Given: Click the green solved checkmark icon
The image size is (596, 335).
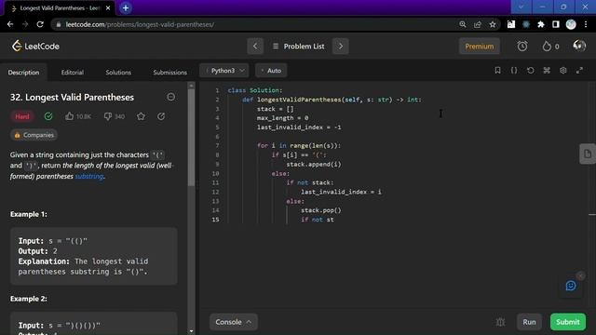Looking at the screenshot, I should pos(48,116).
